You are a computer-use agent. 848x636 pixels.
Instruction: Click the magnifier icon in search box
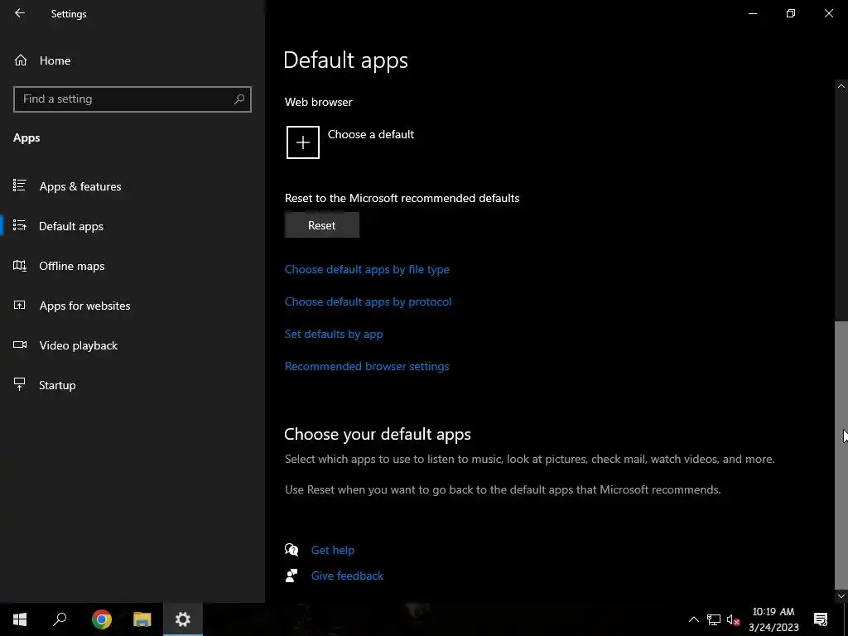[x=239, y=99]
